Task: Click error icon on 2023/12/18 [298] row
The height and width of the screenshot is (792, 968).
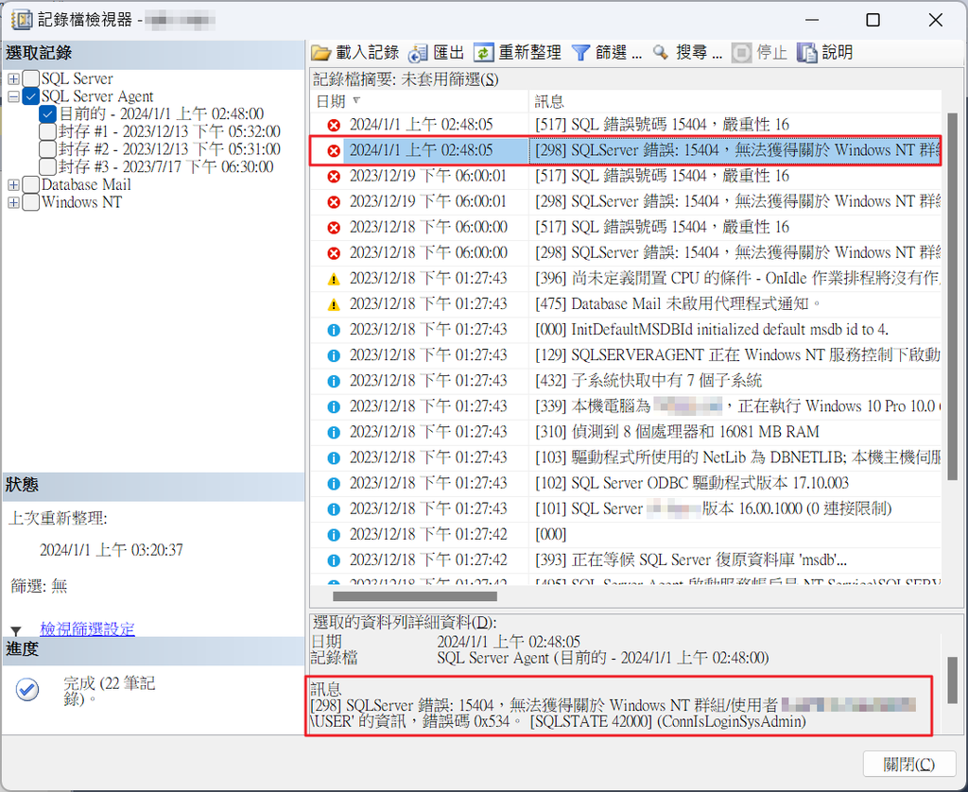Action: [334, 253]
